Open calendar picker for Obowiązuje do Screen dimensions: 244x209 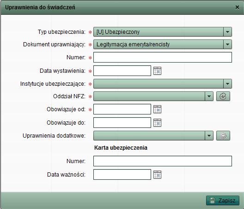click(157, 122)
